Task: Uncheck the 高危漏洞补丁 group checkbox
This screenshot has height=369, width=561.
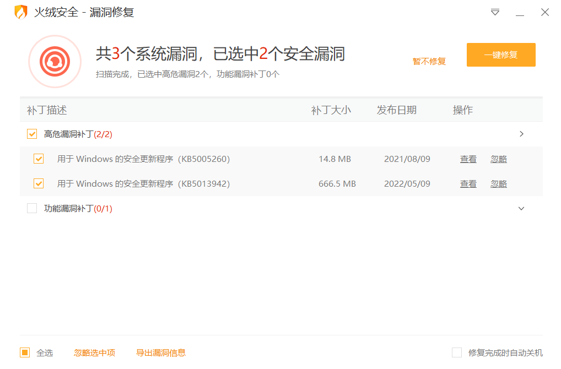Action: tap(32, 134)
